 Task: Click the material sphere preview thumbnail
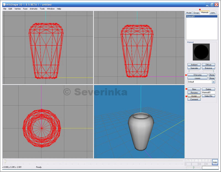[201, 52]
